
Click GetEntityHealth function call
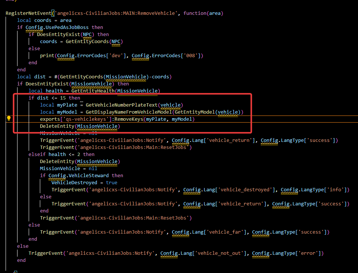93,91
